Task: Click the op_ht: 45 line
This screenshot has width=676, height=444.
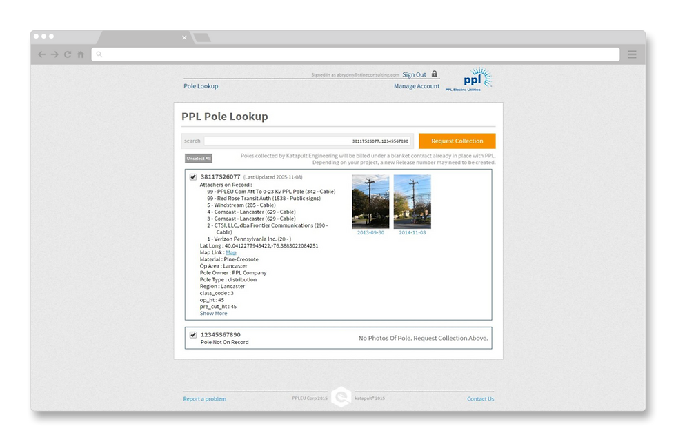Action: coord(212,300)
